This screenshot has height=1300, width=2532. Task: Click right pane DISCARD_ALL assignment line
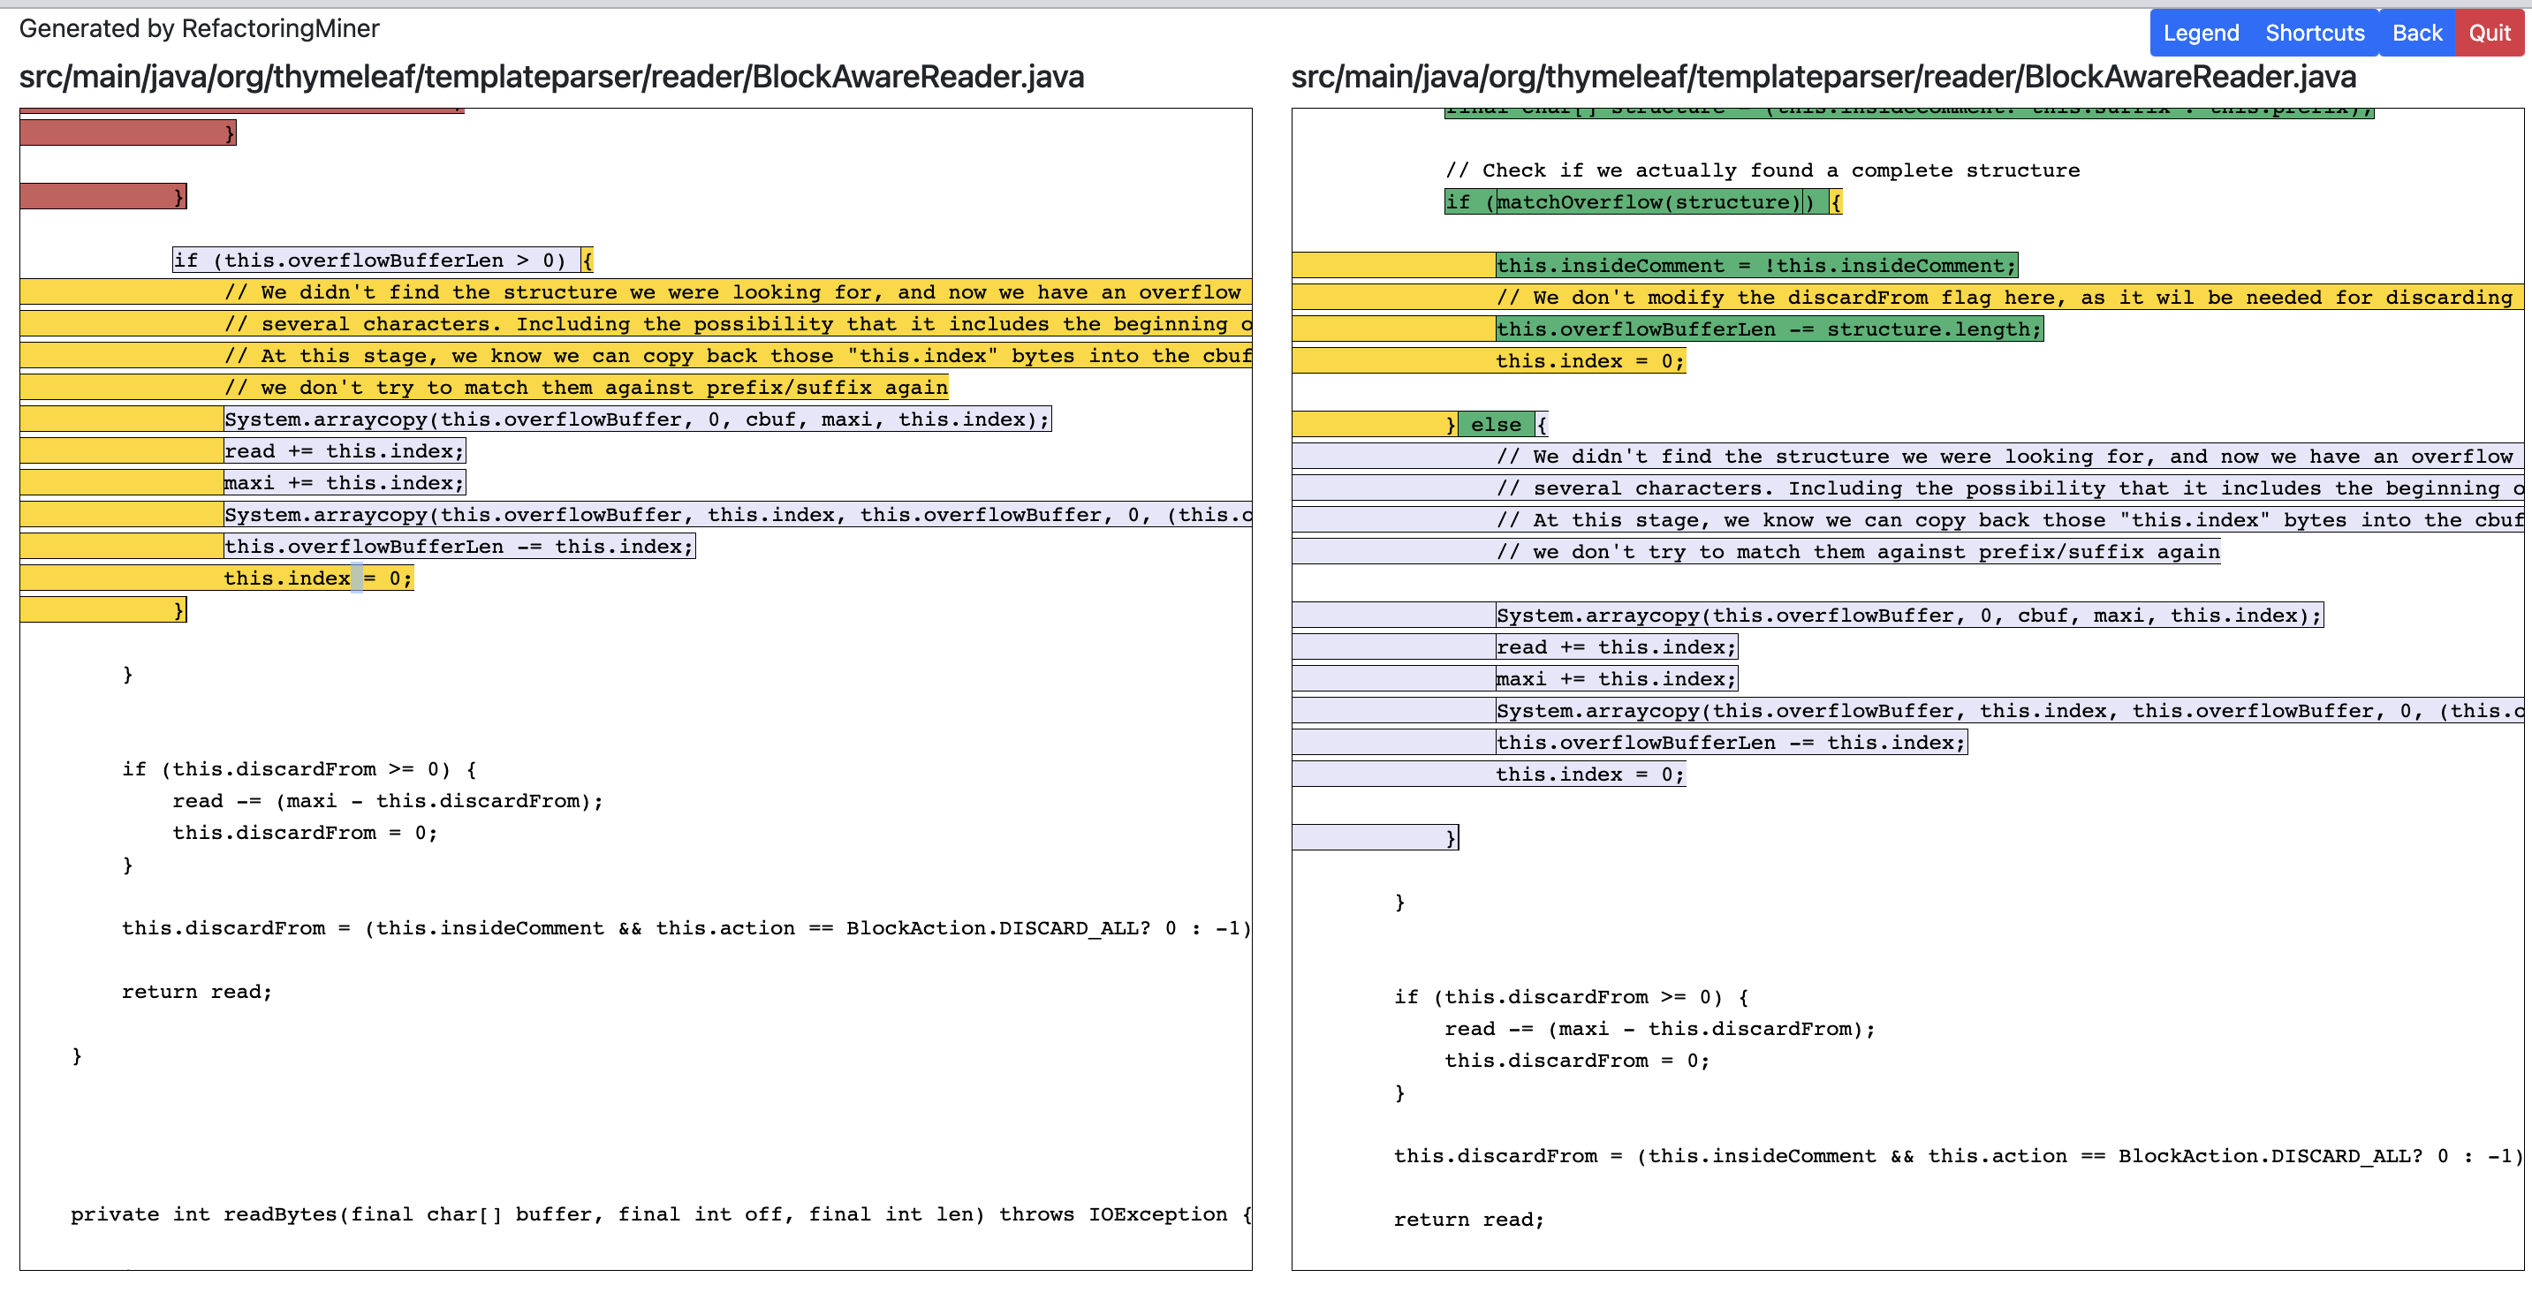1957,1155
